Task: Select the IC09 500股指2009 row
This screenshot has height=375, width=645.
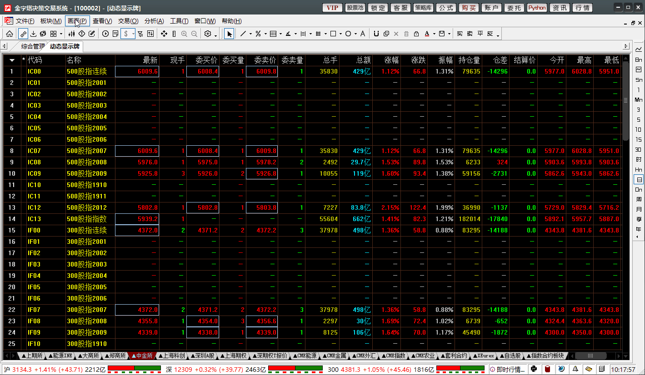Action: [313, 173]
